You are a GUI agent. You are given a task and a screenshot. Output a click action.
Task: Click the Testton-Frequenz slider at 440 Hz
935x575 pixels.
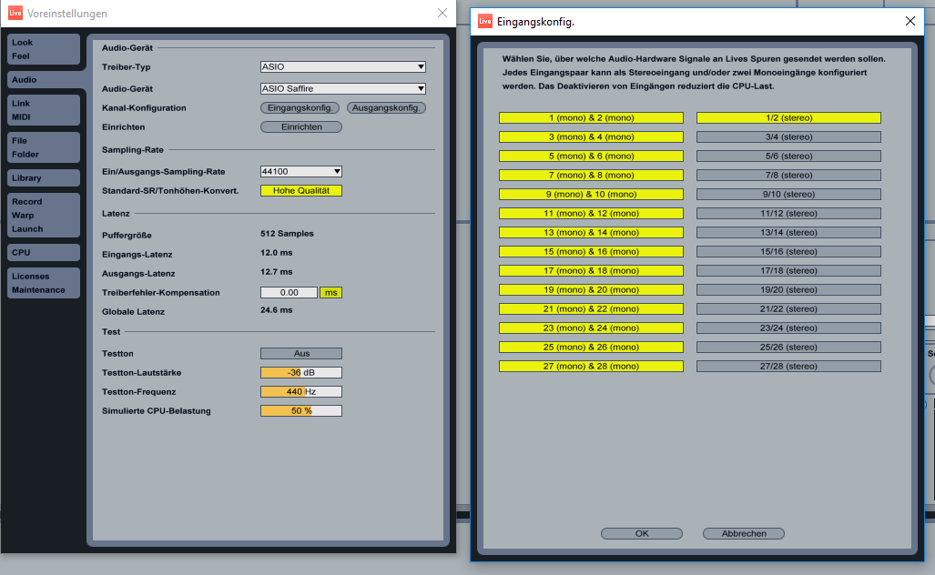pos(301,391)
